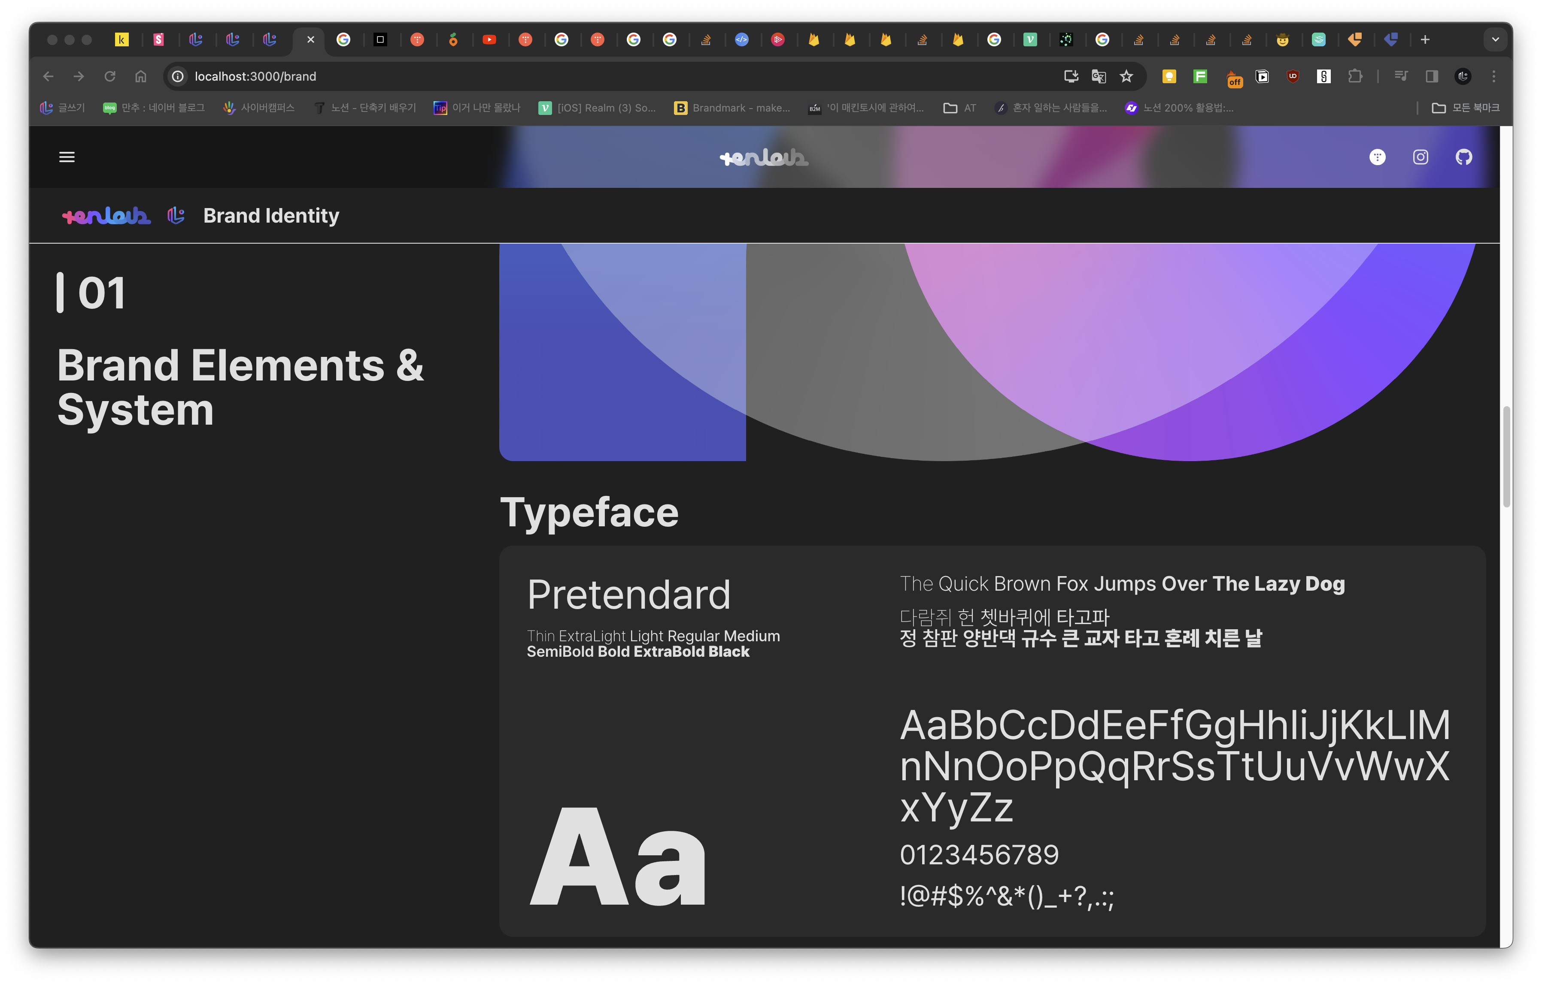The image size is (1542, 984).
Task: Toggle the browser side panel
Action: point(1432,77)
